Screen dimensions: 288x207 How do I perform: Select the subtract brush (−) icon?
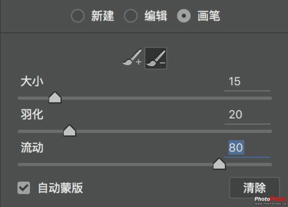coord(156,58)
